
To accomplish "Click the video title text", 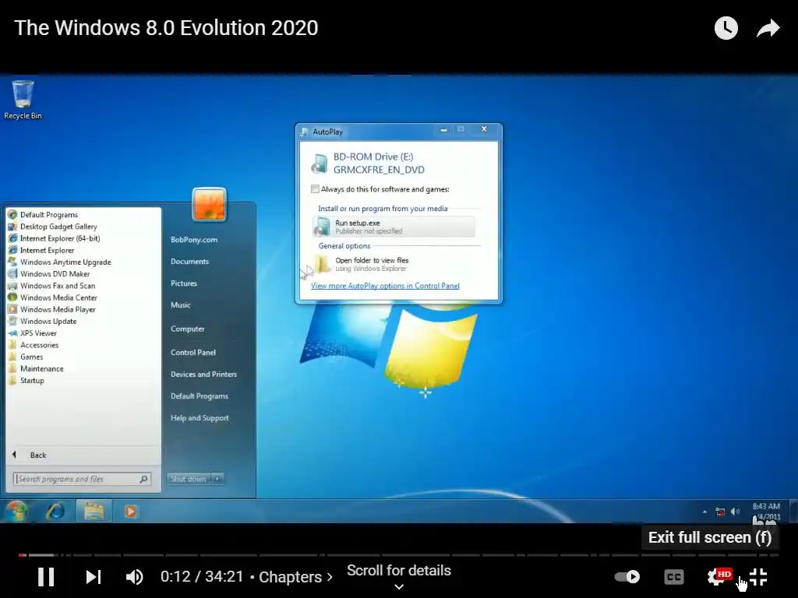I will (x=167, y=28).
